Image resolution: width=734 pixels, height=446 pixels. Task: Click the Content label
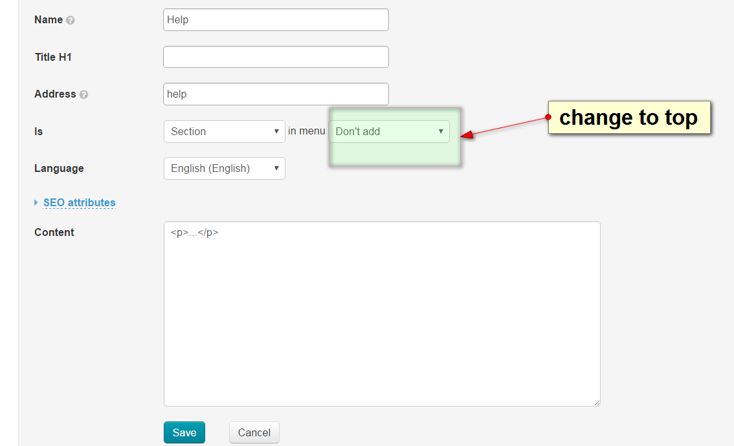pos(54,232)
